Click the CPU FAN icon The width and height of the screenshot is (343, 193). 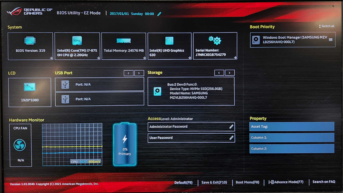click(20, 145)
